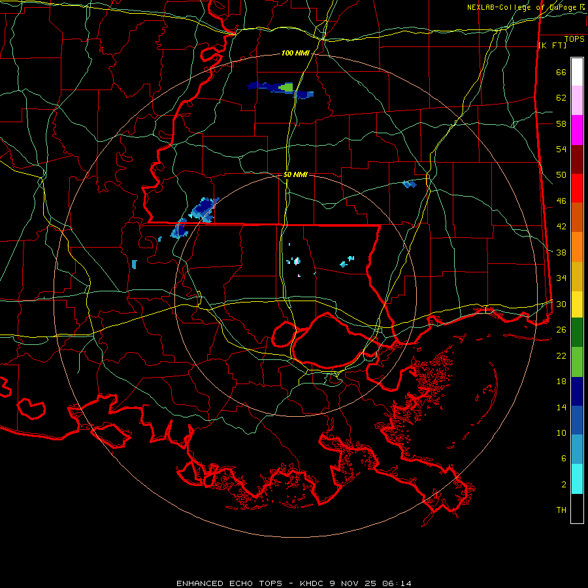Click the '6' legend value
Image resolution: width=588 pixels, height=588 pixels.
(x=564, y=459)
